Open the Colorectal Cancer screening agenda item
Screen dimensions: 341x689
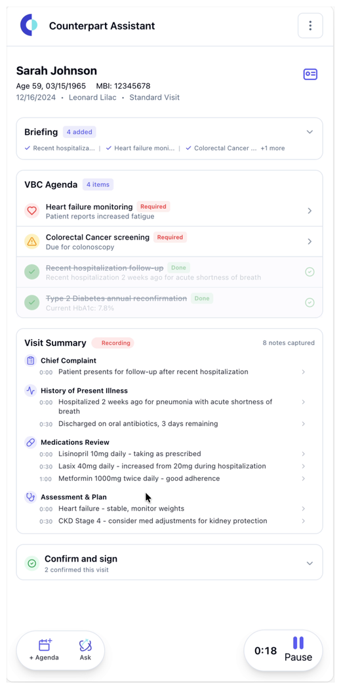pyautogui.click(x=169, y=241)
